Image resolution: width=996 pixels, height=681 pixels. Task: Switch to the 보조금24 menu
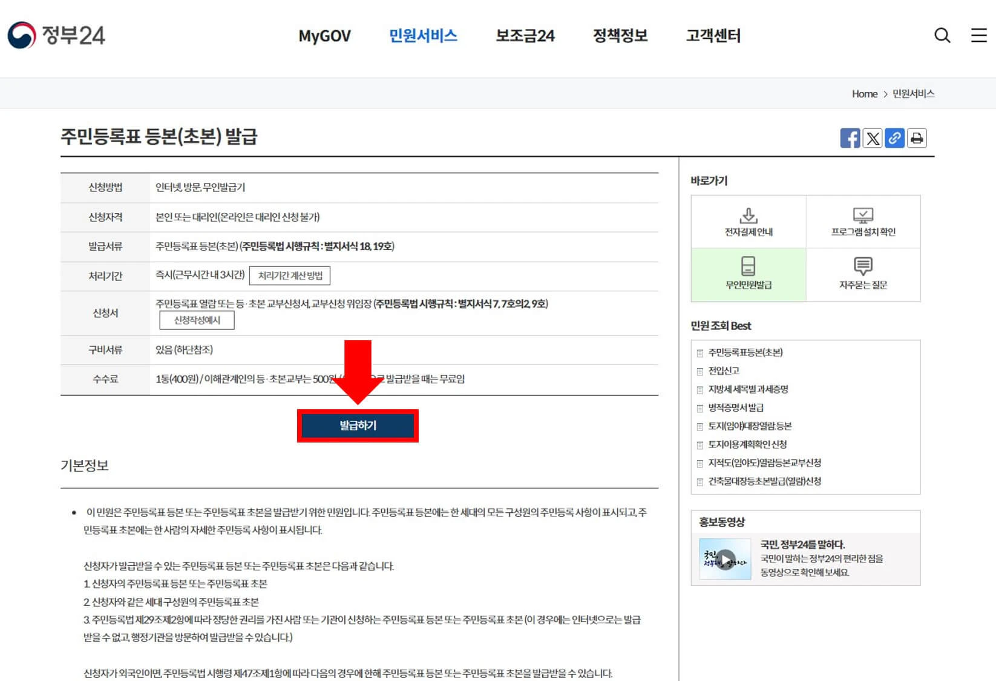click(524, 36)
